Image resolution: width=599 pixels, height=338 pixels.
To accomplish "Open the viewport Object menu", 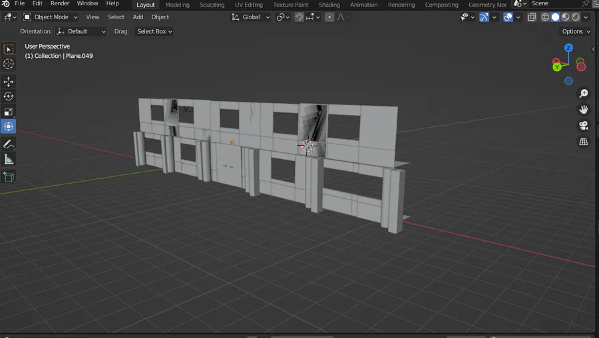I will (x=160, y=17).
